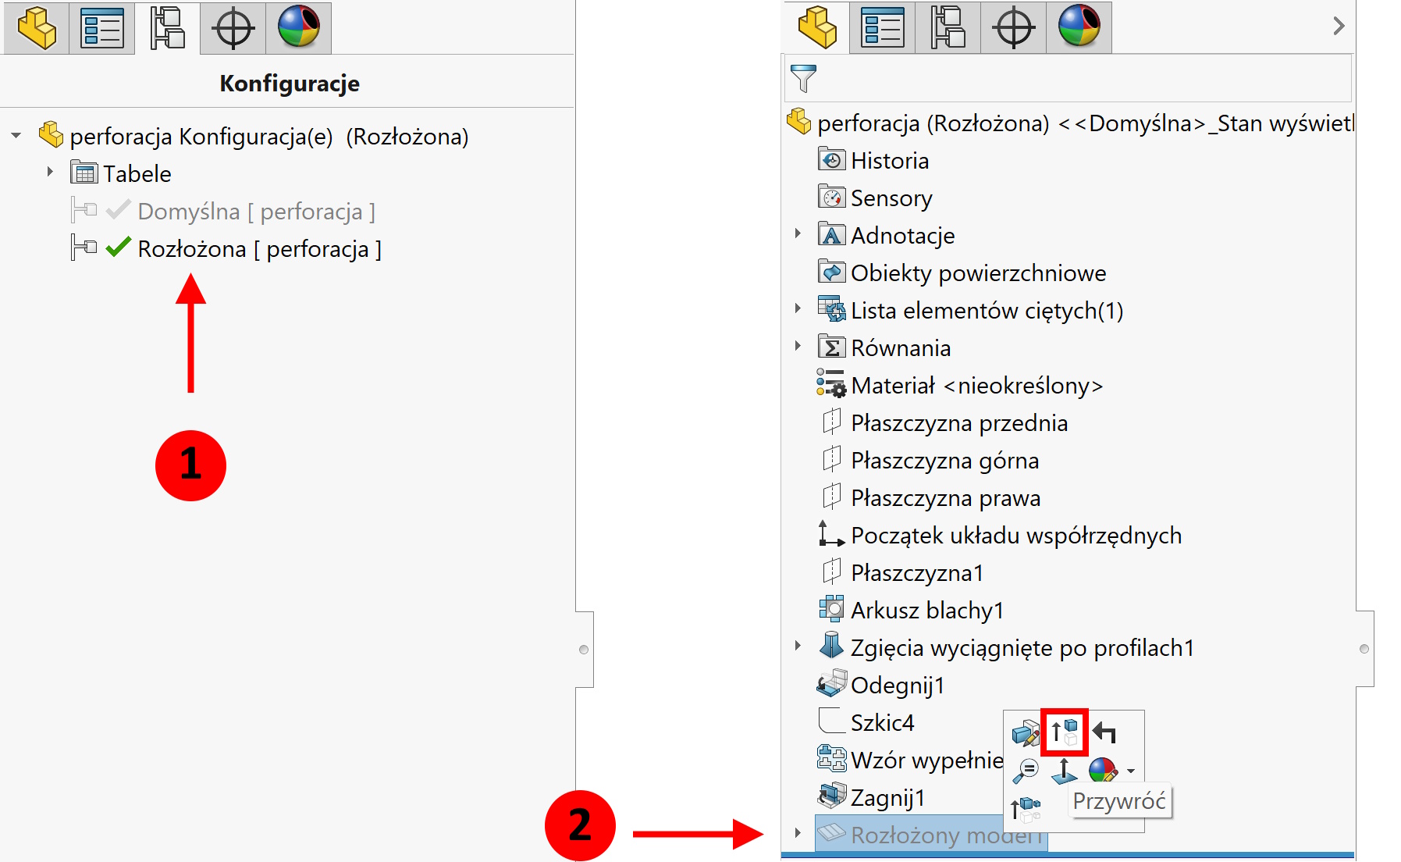Click the Edit Feature icon in popup toolbar
1401x862 pixels.
click(1026, 733)
